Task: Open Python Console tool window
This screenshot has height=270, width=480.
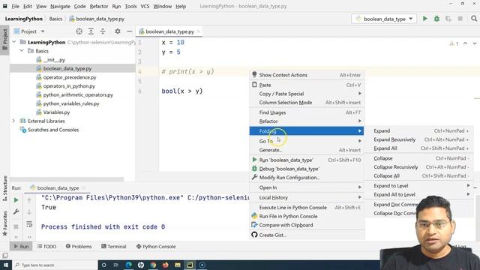Action: (x=156, y=247)
